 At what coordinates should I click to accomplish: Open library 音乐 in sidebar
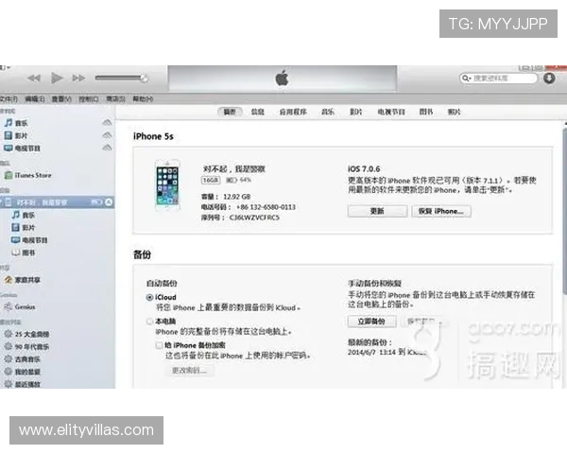pyautogui.click(x=16, y=123)
